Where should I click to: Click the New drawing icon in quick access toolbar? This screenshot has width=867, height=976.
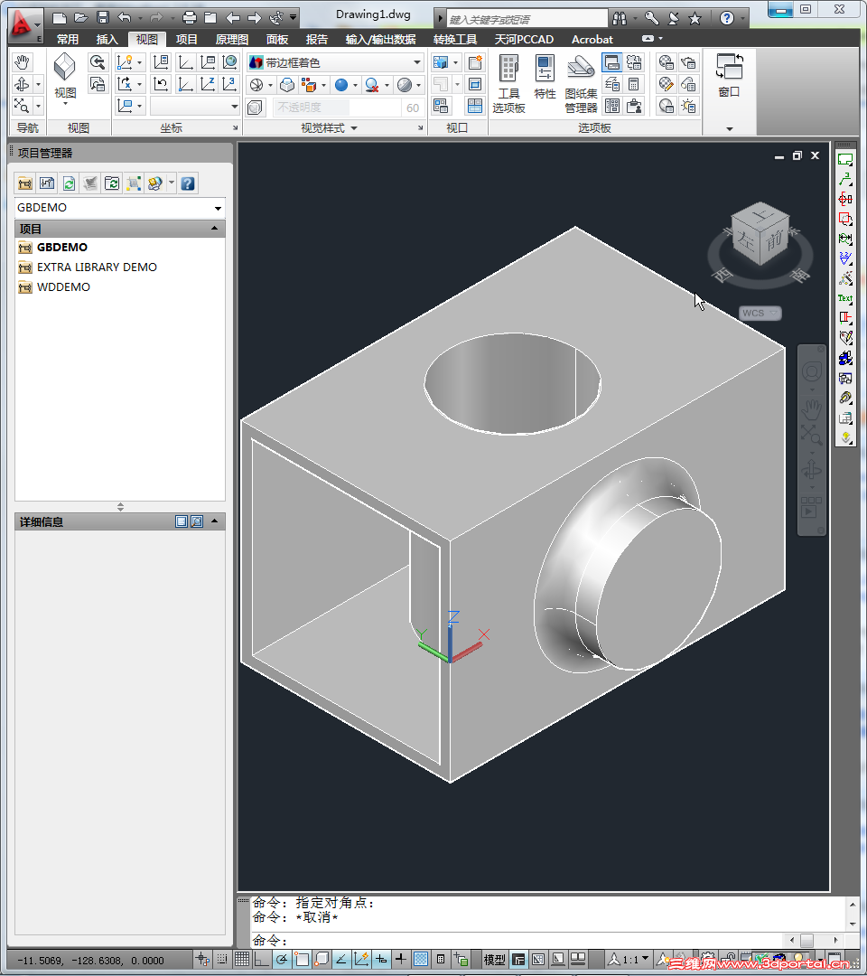59,18
